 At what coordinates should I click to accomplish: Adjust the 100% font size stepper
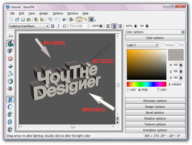[x=101, y=26]
